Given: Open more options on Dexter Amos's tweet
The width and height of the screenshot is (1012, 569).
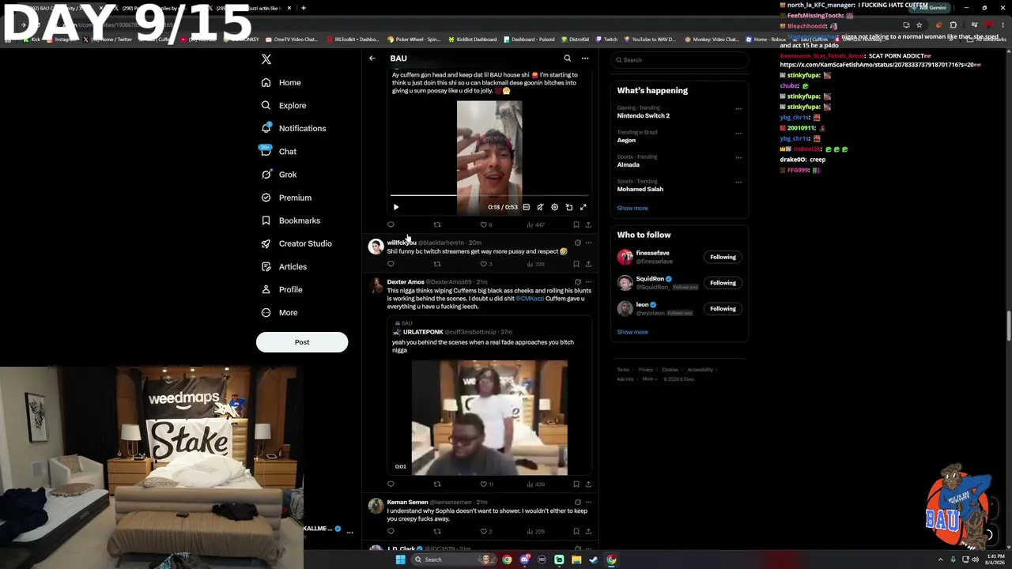Looking at the screenshot, I should point(587,281).
